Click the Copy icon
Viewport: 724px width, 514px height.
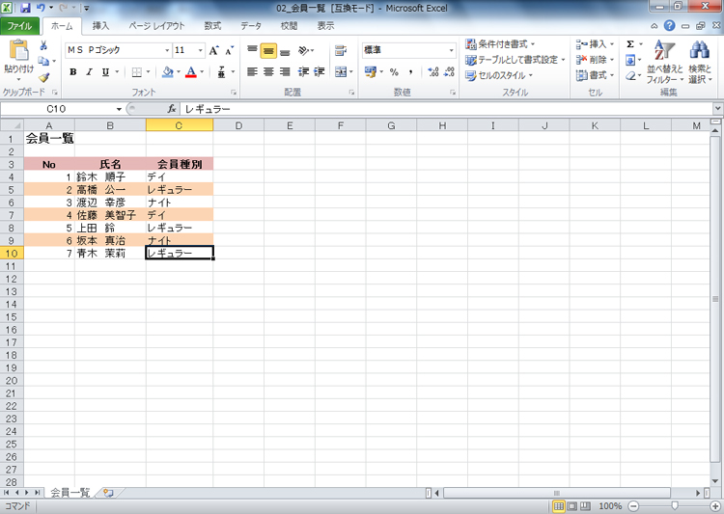coord(43,61)
